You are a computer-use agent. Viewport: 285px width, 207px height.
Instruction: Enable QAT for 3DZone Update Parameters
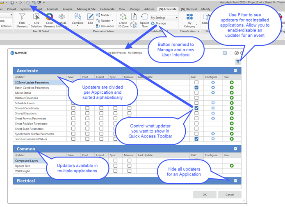(x=196, y=83)
